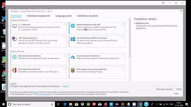
Task: Click the Data storage database icon
Action: [x=73, y=70]
